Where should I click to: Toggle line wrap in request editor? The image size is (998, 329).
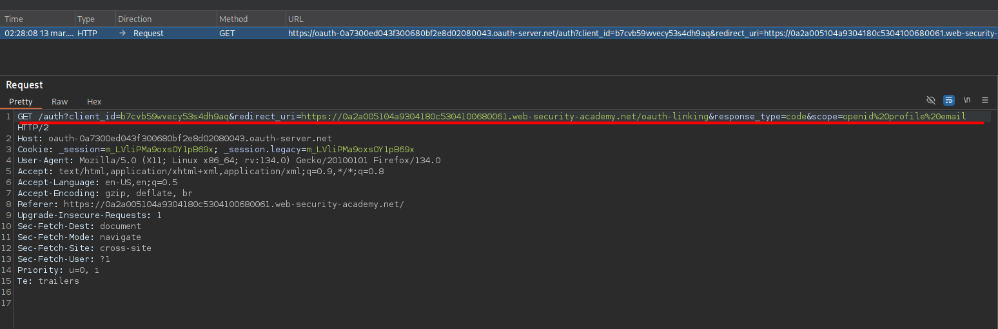(x=949, y=101)
